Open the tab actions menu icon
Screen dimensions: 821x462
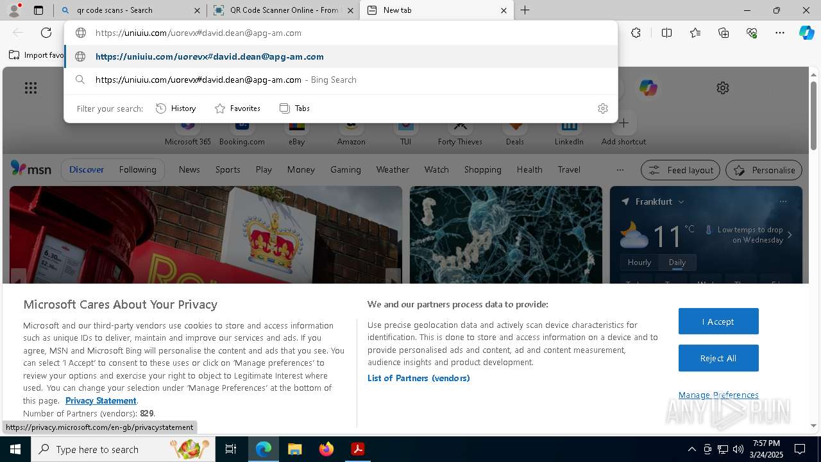coord(38,10)
